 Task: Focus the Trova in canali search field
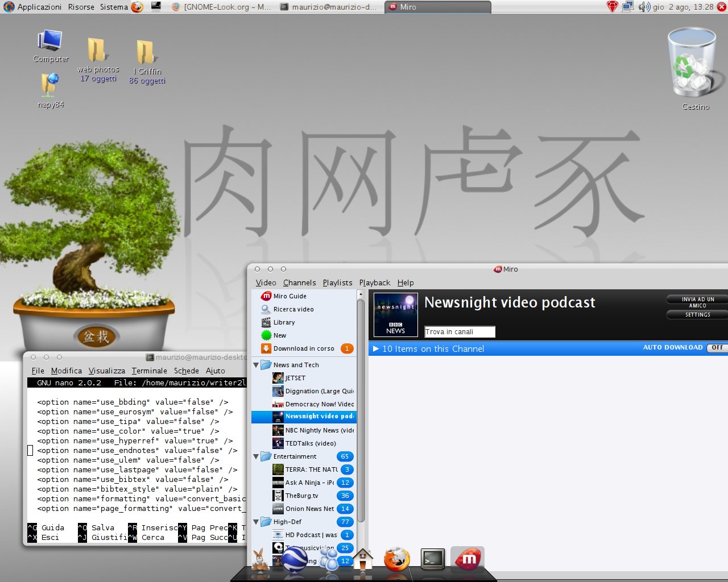click(460, 331)
